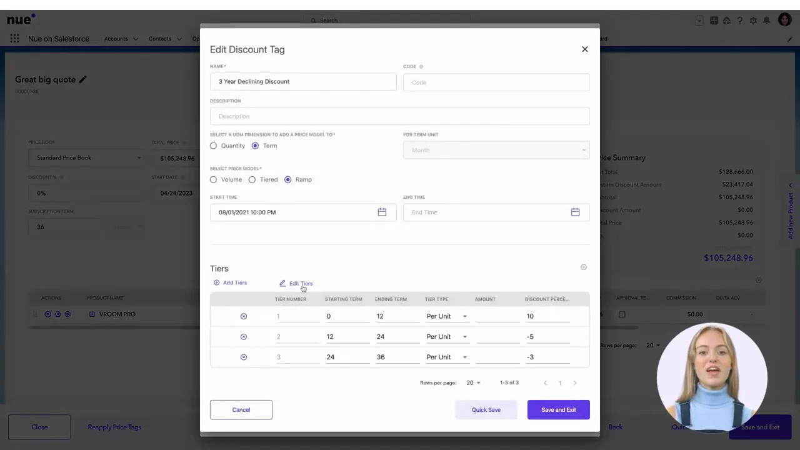Click the Edit Tiers pencil button
This screenshot has height=450, width=800.
click(x=296, y=284)
